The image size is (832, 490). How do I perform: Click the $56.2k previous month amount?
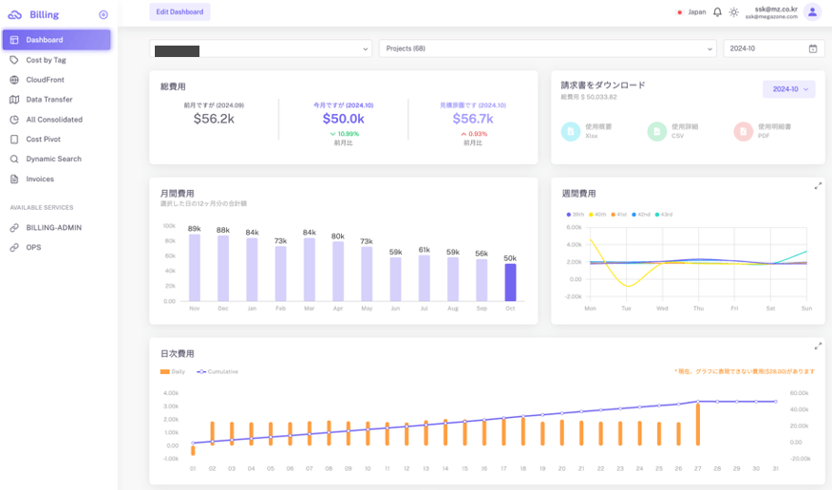(x=214, y=119)
